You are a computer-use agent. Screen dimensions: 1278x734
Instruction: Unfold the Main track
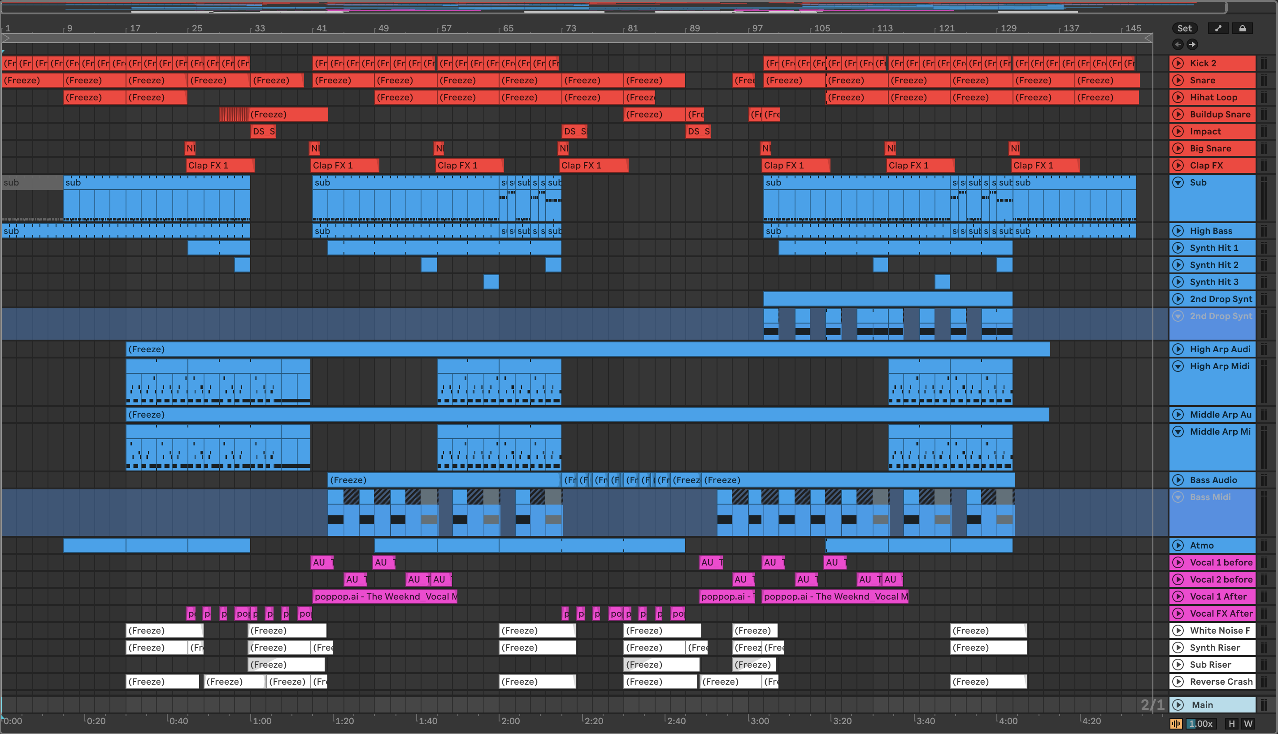[x=1178, y=705]
